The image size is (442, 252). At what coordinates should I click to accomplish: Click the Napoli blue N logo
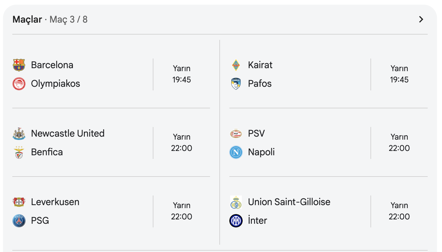click(x=236, y=152)
